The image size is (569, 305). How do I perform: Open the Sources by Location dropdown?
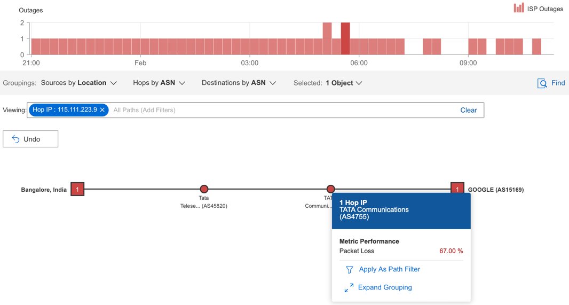pos(79,83)
